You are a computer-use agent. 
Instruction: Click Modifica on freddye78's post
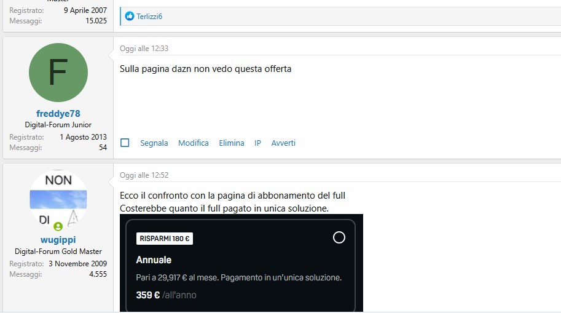(193, 143)
